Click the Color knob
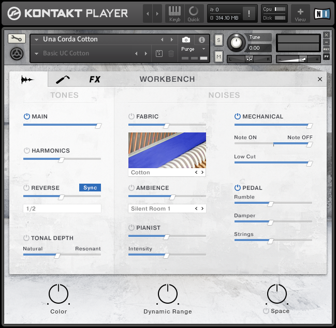 59,294
